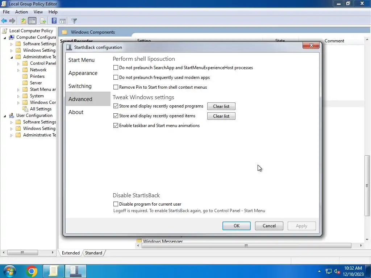The width and height of the screenshot is (371, 278).
Task: Click the Export List toolbar icon
Action: 43,21
